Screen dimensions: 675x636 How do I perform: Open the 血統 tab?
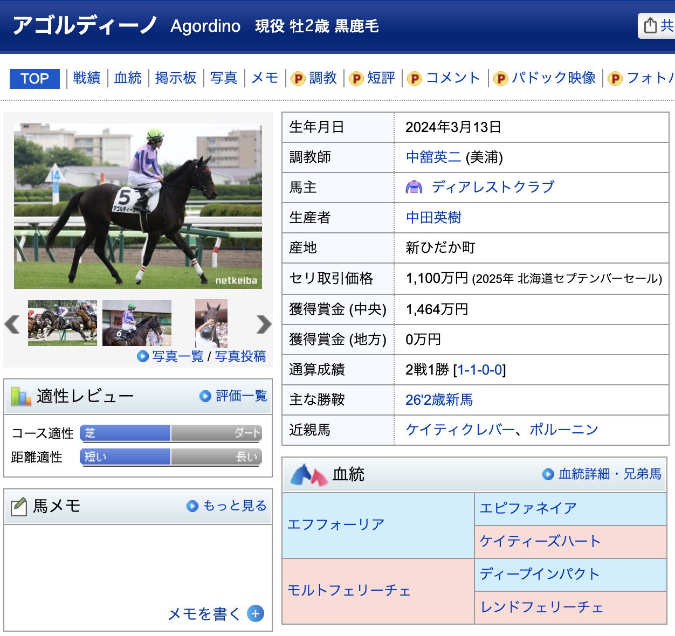128,78
